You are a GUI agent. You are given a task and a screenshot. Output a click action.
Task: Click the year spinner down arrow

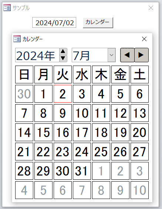point(63,59)
